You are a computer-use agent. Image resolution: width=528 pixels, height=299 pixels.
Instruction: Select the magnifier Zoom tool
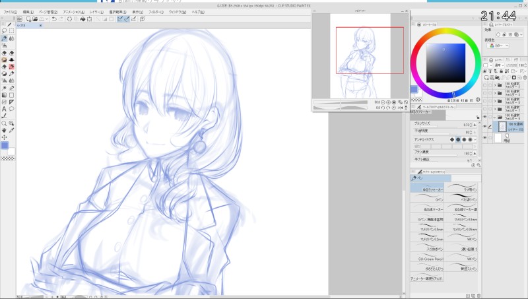point(4,123)
